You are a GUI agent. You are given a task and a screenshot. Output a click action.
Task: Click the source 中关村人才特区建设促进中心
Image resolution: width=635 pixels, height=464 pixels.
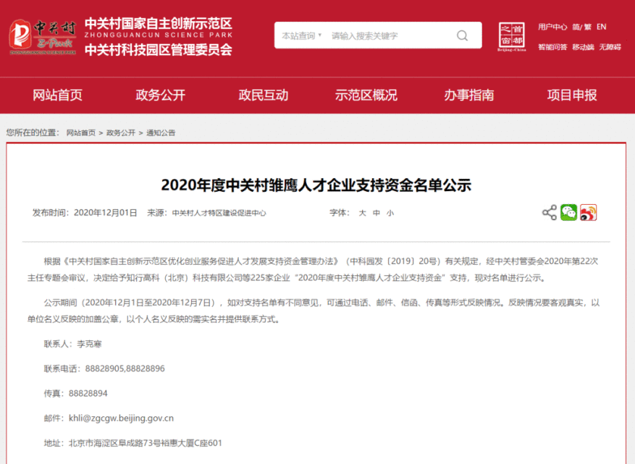(x=219, y=213)
